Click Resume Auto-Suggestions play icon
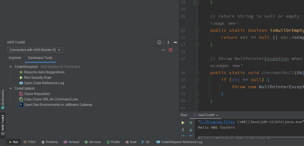Screen dimensions: 304x146 [x=21, y=72]
